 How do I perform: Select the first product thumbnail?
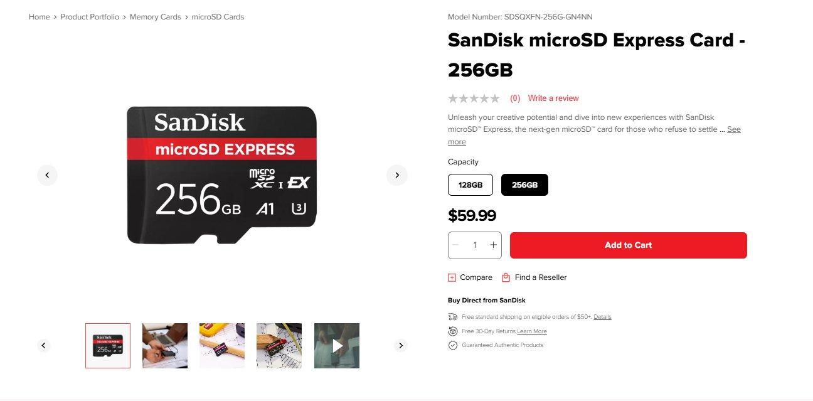tap(108, 345)
